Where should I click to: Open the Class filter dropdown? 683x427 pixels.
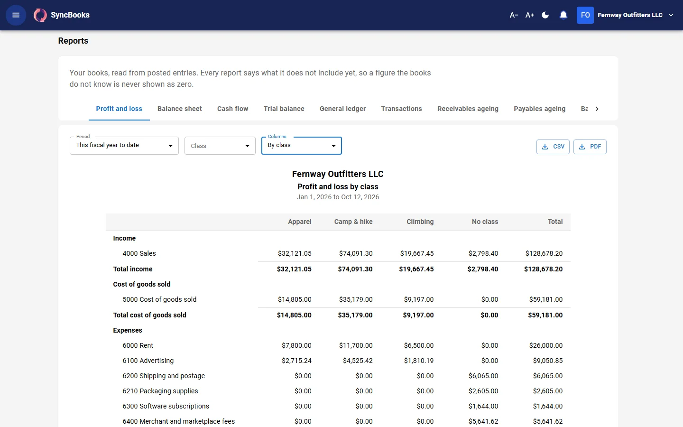pos(220,146)
